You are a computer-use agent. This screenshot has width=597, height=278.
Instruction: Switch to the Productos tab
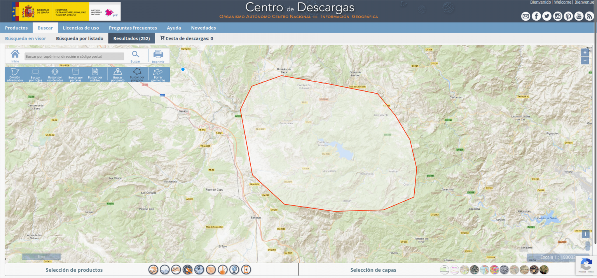pyautogui.click(x=16, y=28)
